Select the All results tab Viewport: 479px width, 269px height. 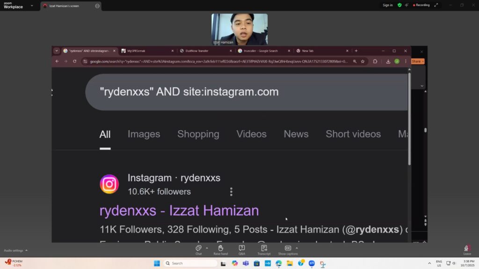click(x=105, y=134)
